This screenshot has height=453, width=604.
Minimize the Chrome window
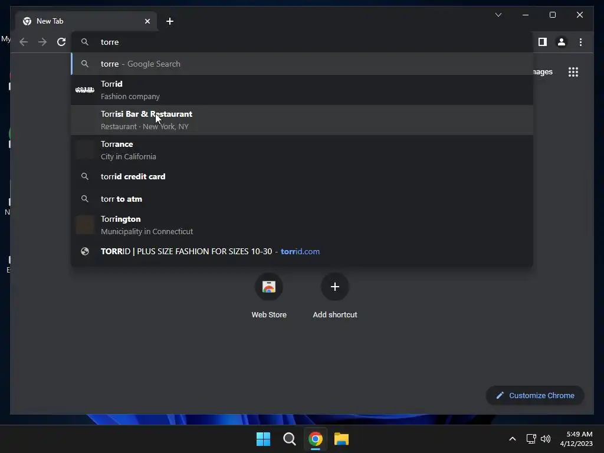(526, 15)
